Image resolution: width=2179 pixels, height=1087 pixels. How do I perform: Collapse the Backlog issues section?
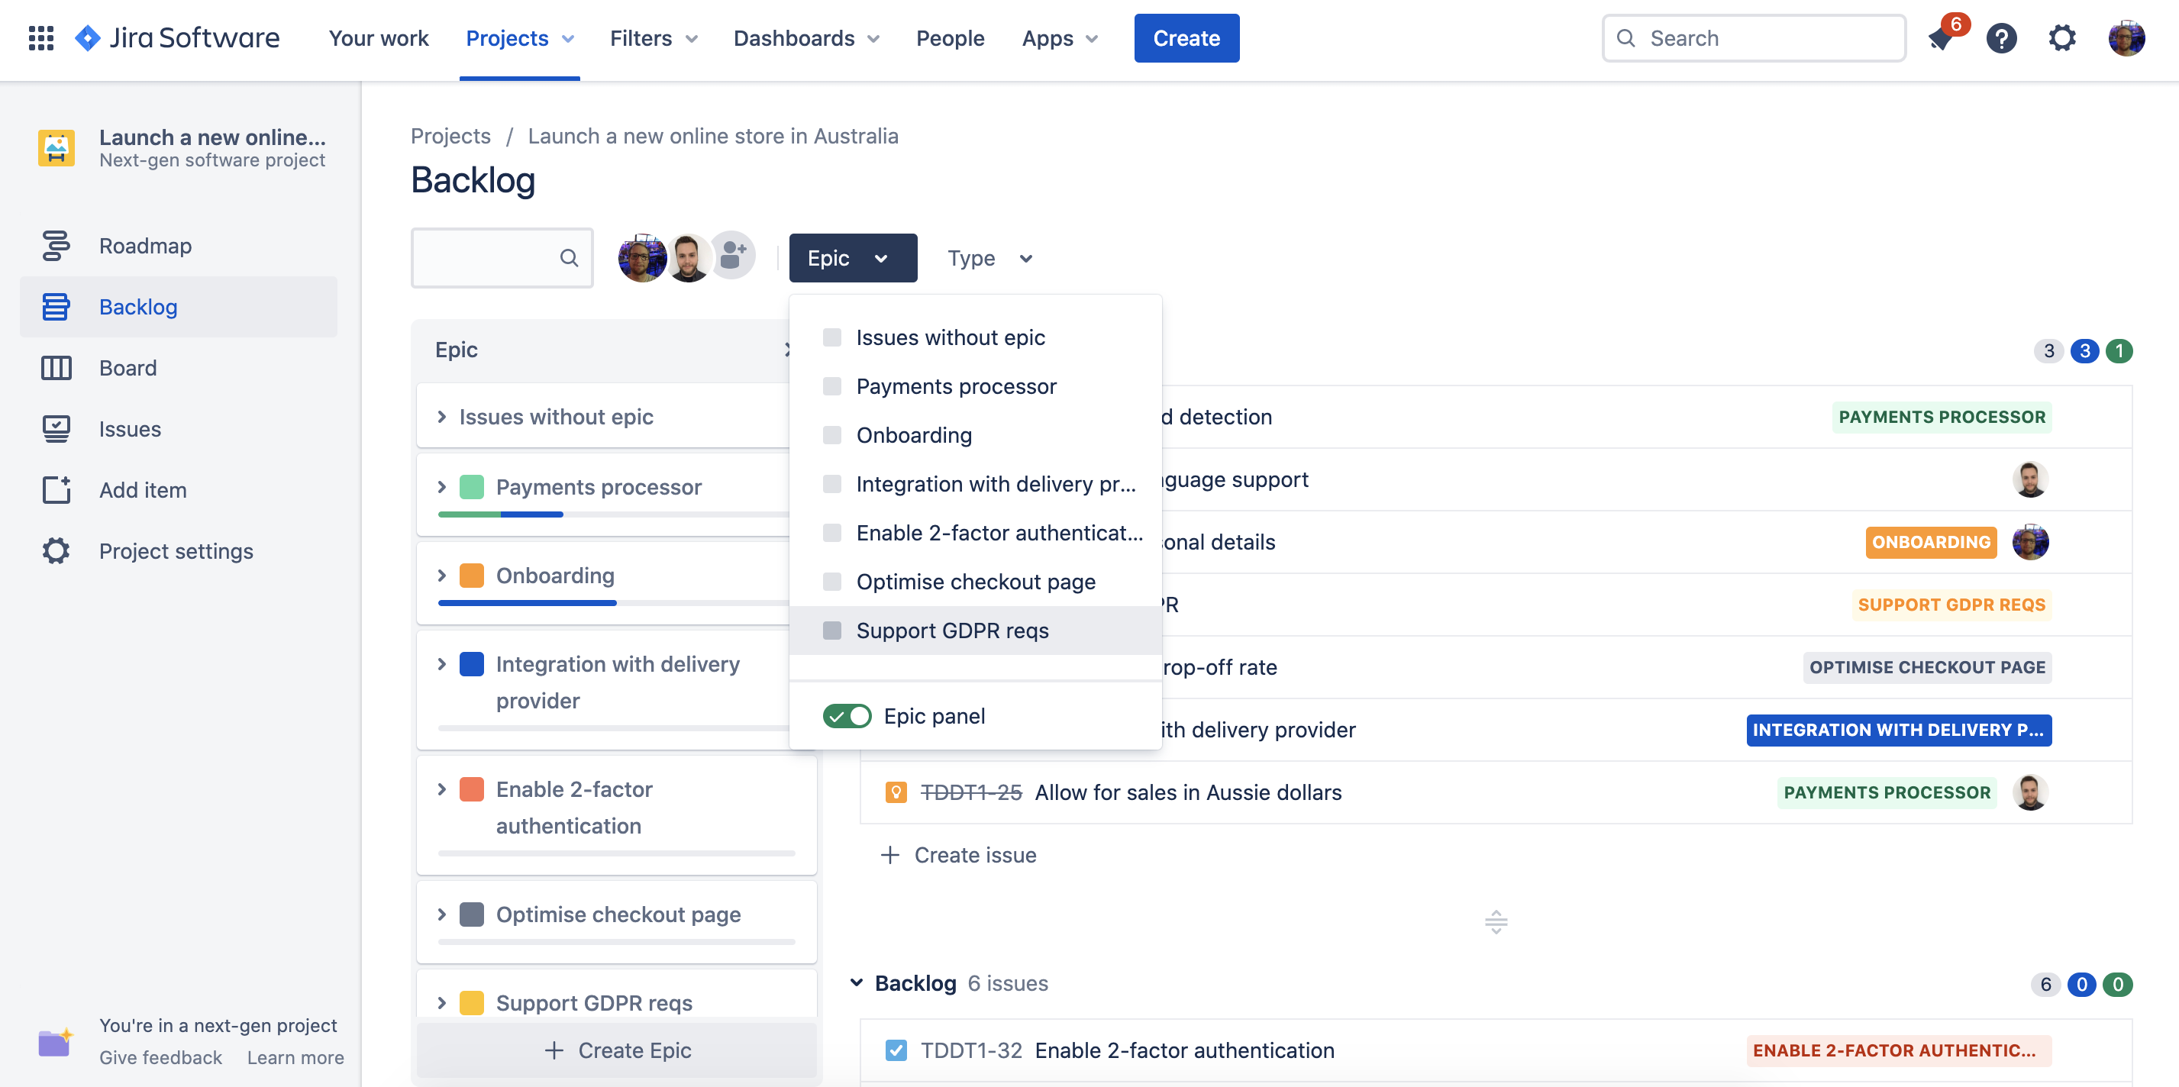point(856,983)
